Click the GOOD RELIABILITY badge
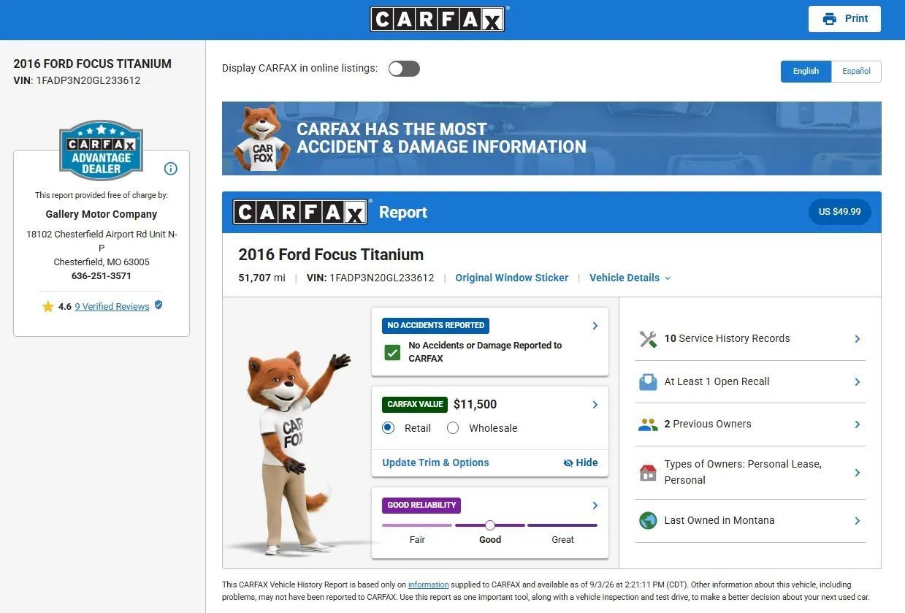This screenshot has width=905, height=613. [421, 505]
